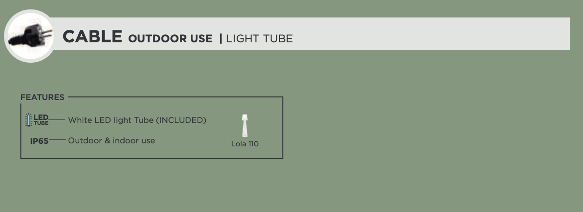The height and width of the screenshot is (212, 583).
Task: Click the LED bold text label
Action: (41, 117)
